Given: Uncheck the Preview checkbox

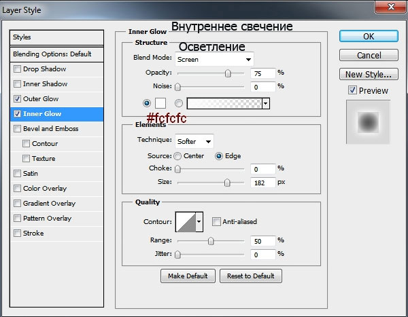Looking at the screenshot, I should pyautogui.click(x=352, y=90).
